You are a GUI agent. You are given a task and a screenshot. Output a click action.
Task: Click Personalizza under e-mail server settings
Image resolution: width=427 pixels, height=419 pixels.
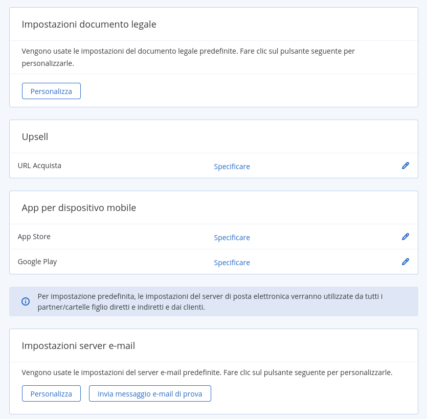coord(51,393)
